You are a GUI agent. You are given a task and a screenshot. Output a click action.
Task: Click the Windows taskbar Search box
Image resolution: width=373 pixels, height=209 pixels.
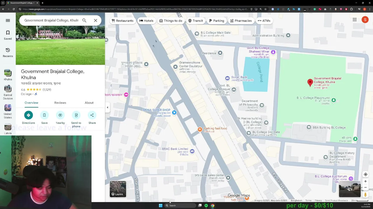coord(180,206)
